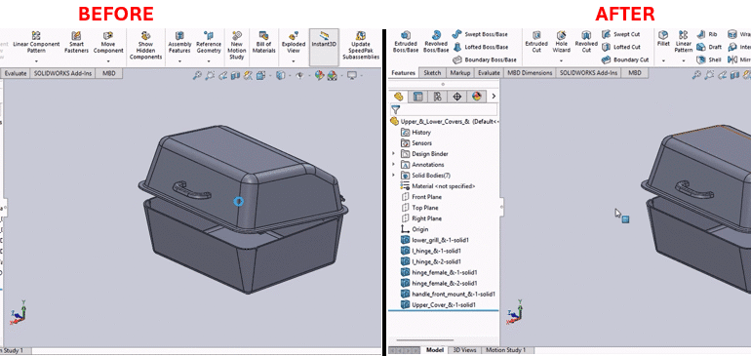Open Fillet dropdown arrow
This screenshot has height=356, width=751.
[663, 61]
